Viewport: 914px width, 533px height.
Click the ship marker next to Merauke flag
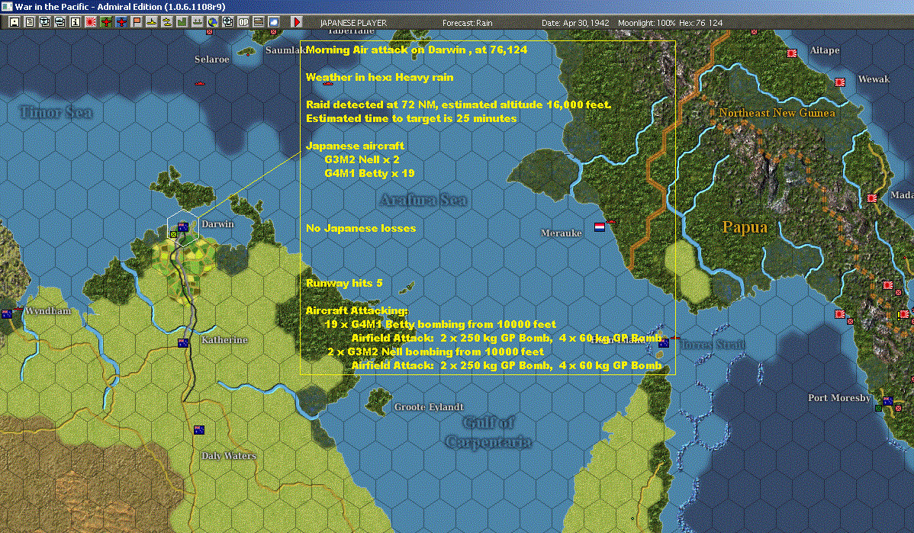click(x=611, y=221)
